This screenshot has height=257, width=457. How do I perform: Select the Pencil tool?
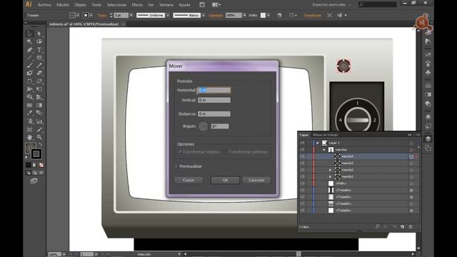pyautogui.click(x=39, y=66)
